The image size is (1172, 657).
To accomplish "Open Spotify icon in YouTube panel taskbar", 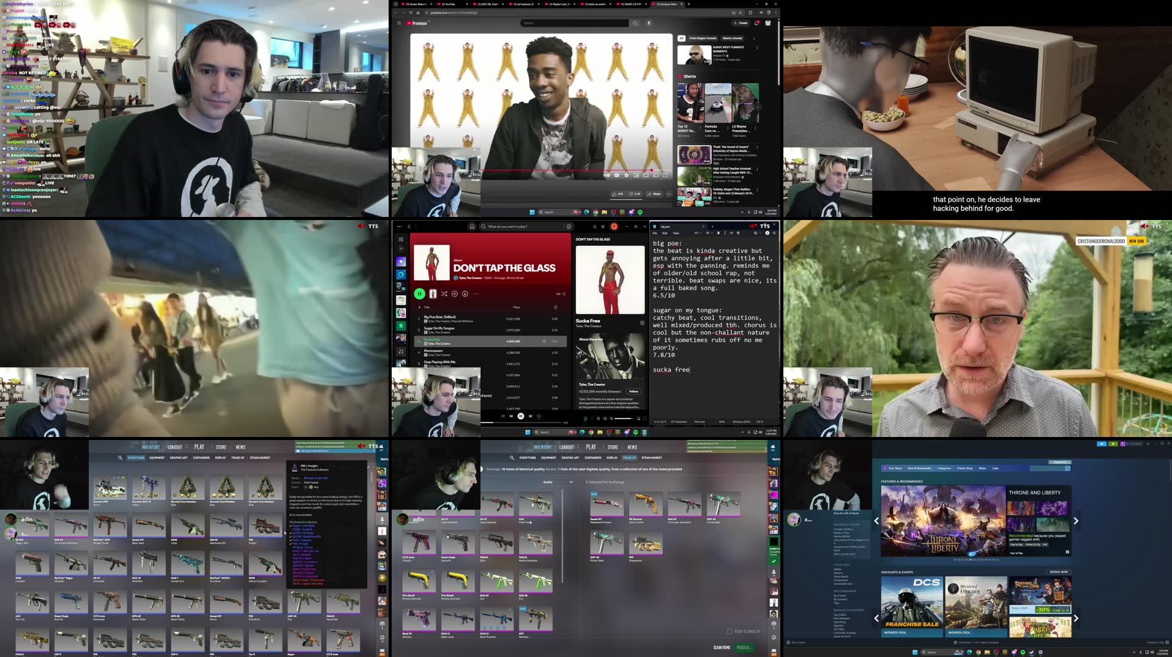I will point(640,212).
